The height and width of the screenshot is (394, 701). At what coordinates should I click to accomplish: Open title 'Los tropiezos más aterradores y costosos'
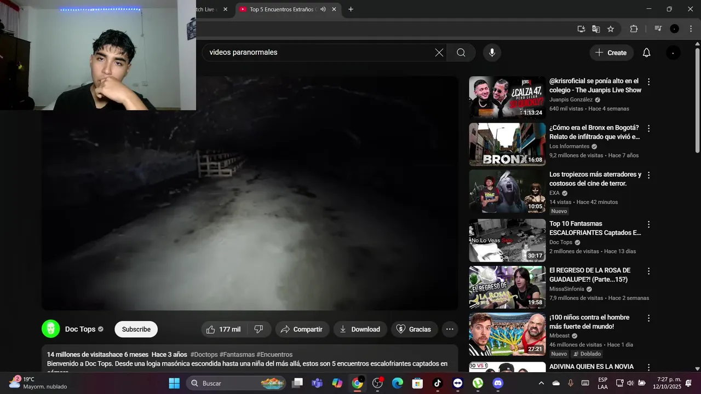(x=595, y=179)
